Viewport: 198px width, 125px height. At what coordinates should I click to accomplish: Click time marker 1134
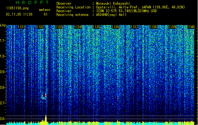78,27
